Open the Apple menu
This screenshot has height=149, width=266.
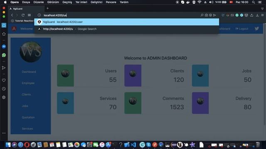pyautogui.click(x=5, y=2)
